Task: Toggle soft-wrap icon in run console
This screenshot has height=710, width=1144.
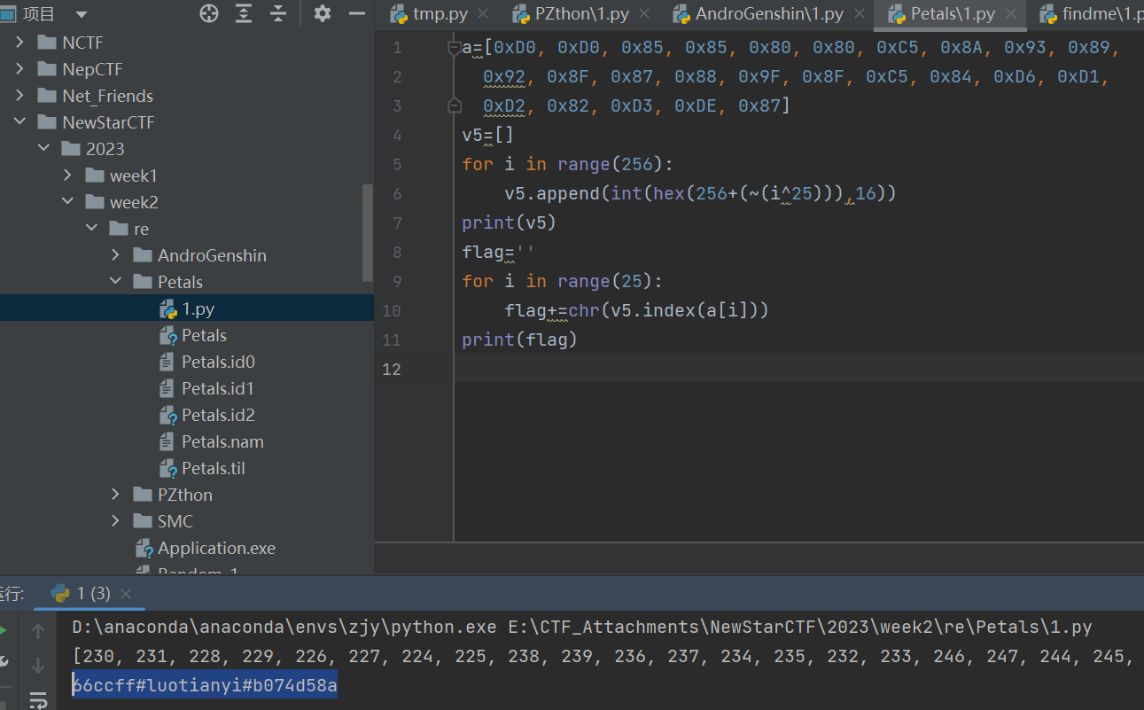Action: point(37,699)
